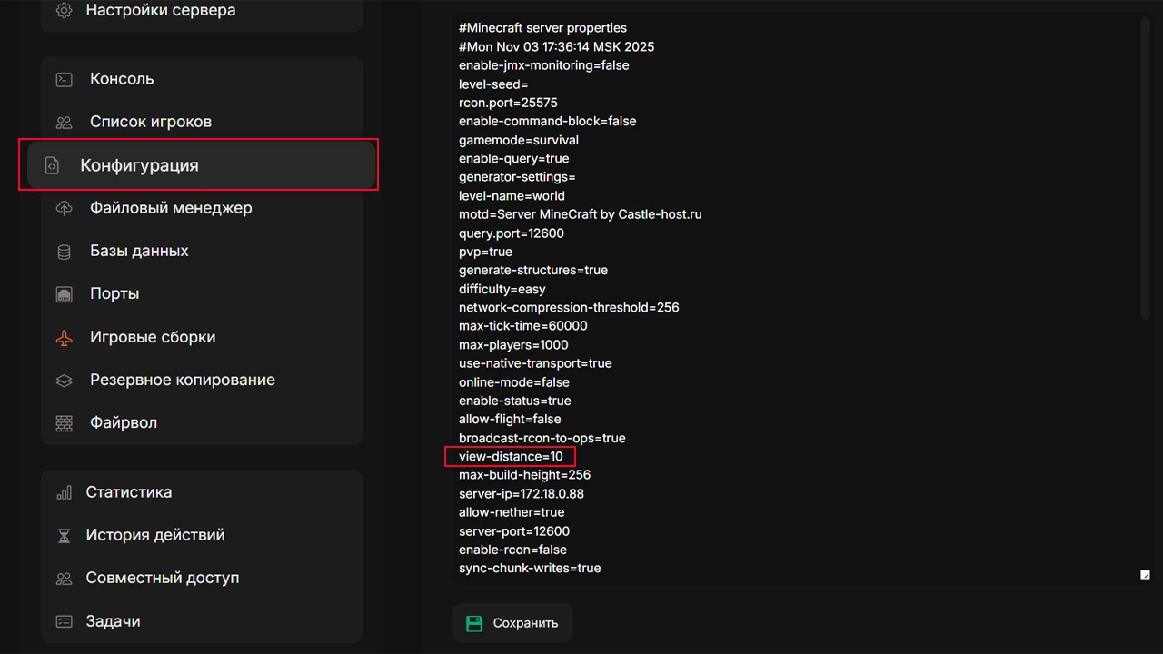
Task: Click the player list people icon
Action: (x=64, y=122)
